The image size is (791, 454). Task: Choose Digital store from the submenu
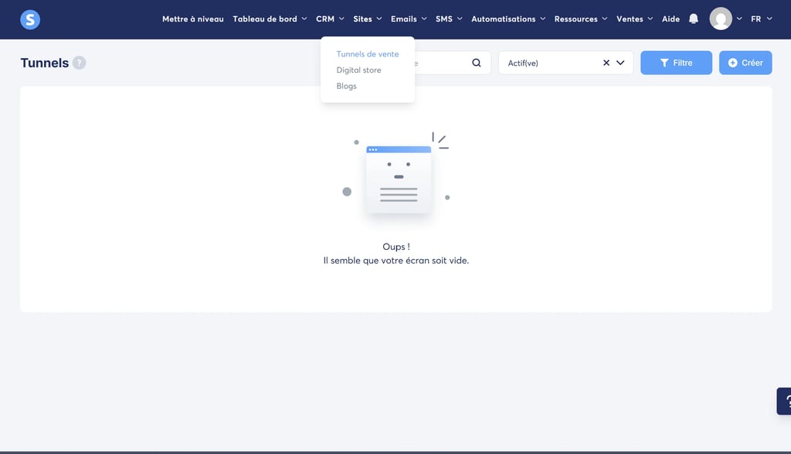click(x=358, y=70)
